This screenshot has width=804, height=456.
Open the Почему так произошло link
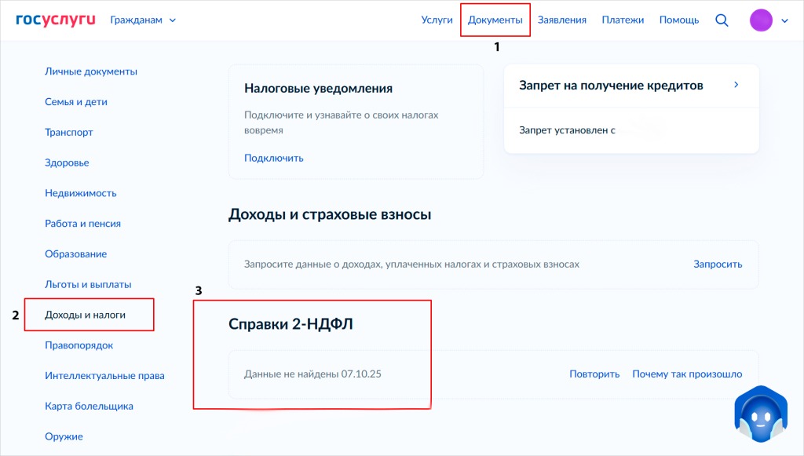687,374
